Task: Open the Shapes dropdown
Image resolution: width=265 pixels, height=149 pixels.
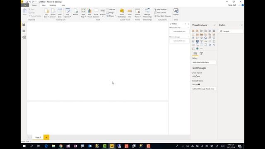Action: (x=111, y=16)
